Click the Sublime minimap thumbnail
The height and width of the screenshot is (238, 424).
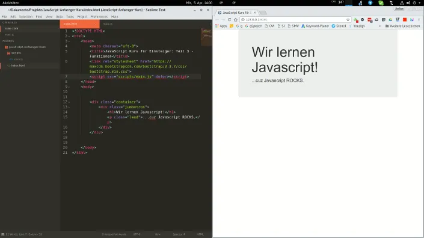click(206, 37)
